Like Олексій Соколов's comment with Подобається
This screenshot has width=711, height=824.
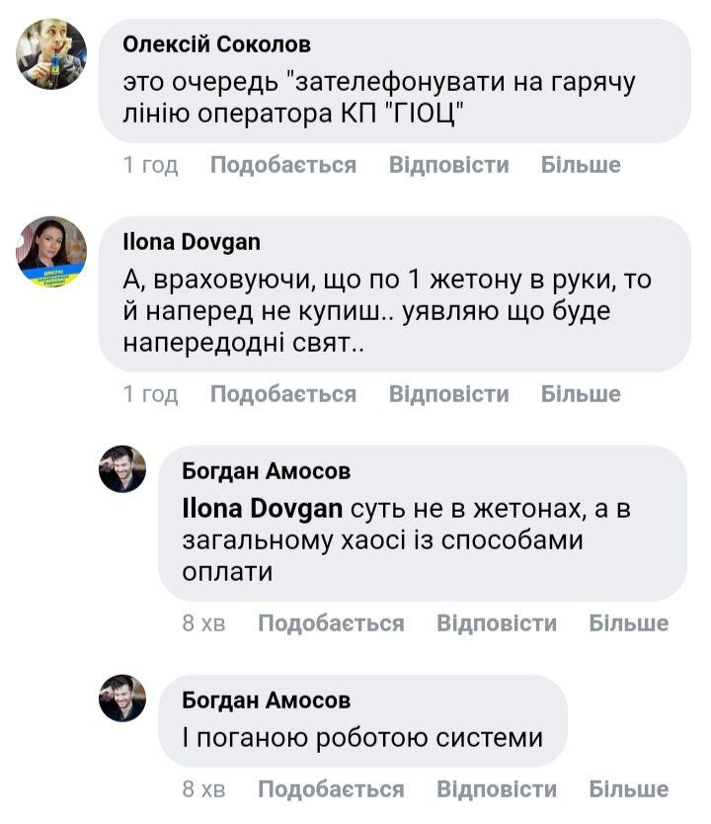tap(282, 165)
